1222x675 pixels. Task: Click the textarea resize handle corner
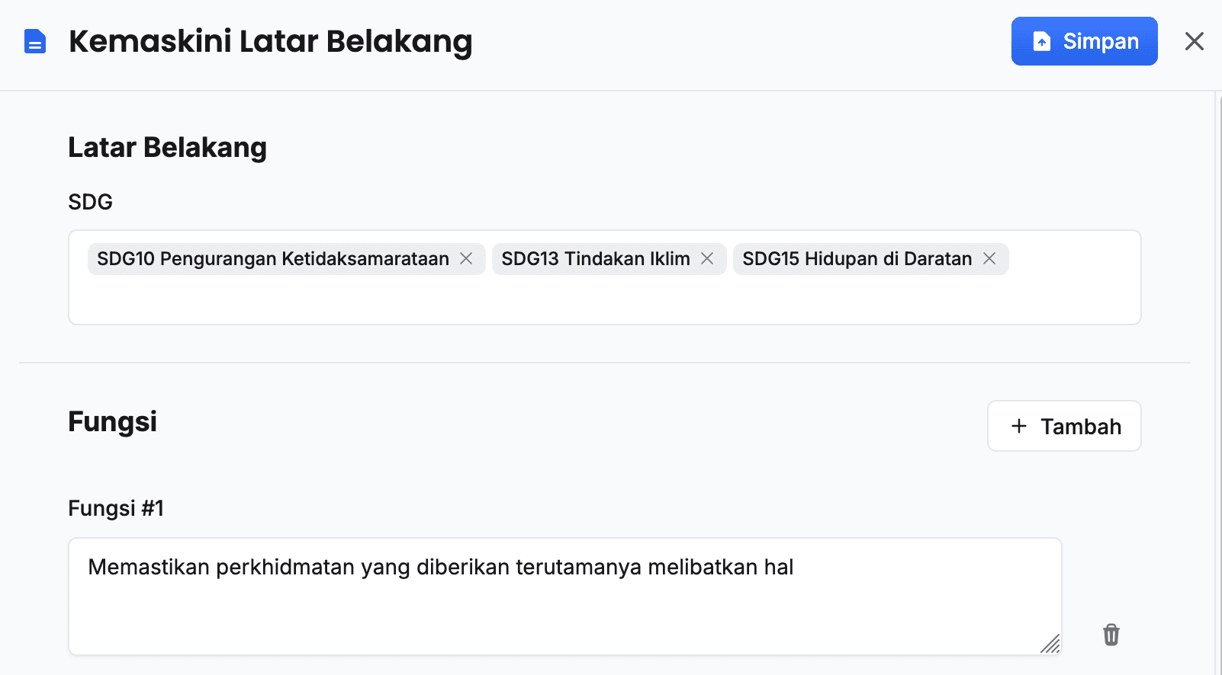point(1051,645)
